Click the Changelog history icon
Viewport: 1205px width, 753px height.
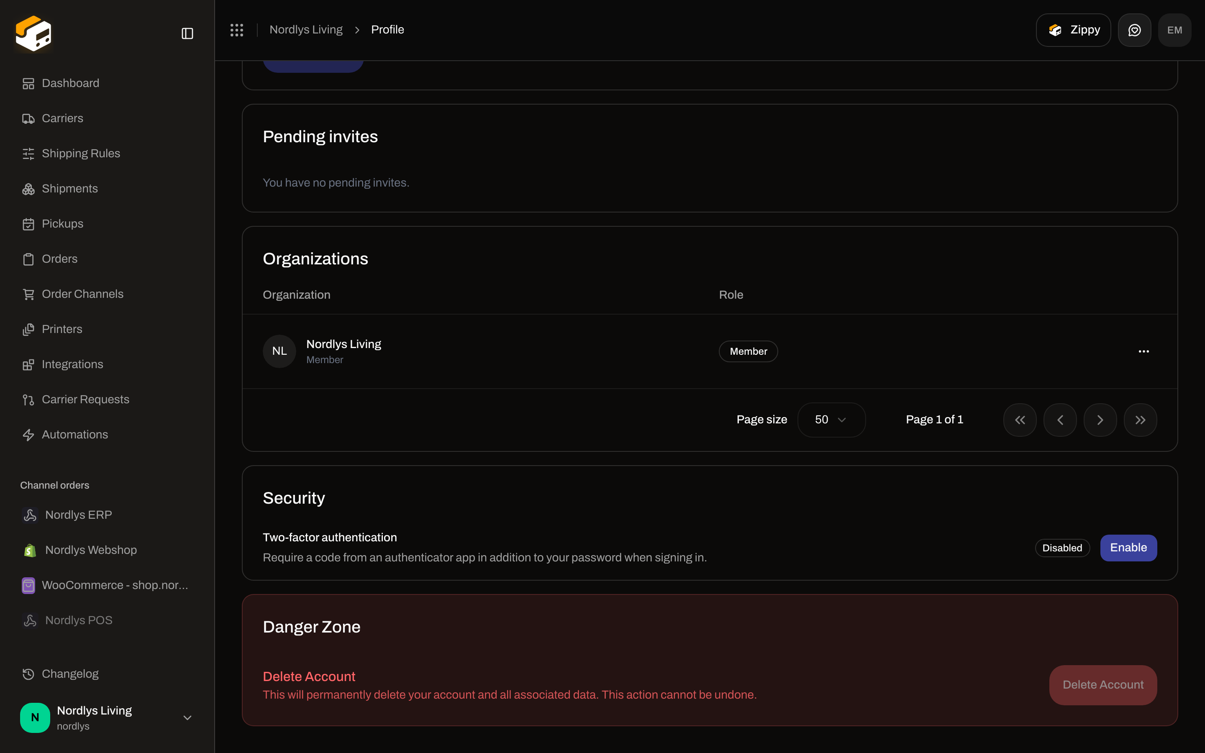tap(28, 674)
